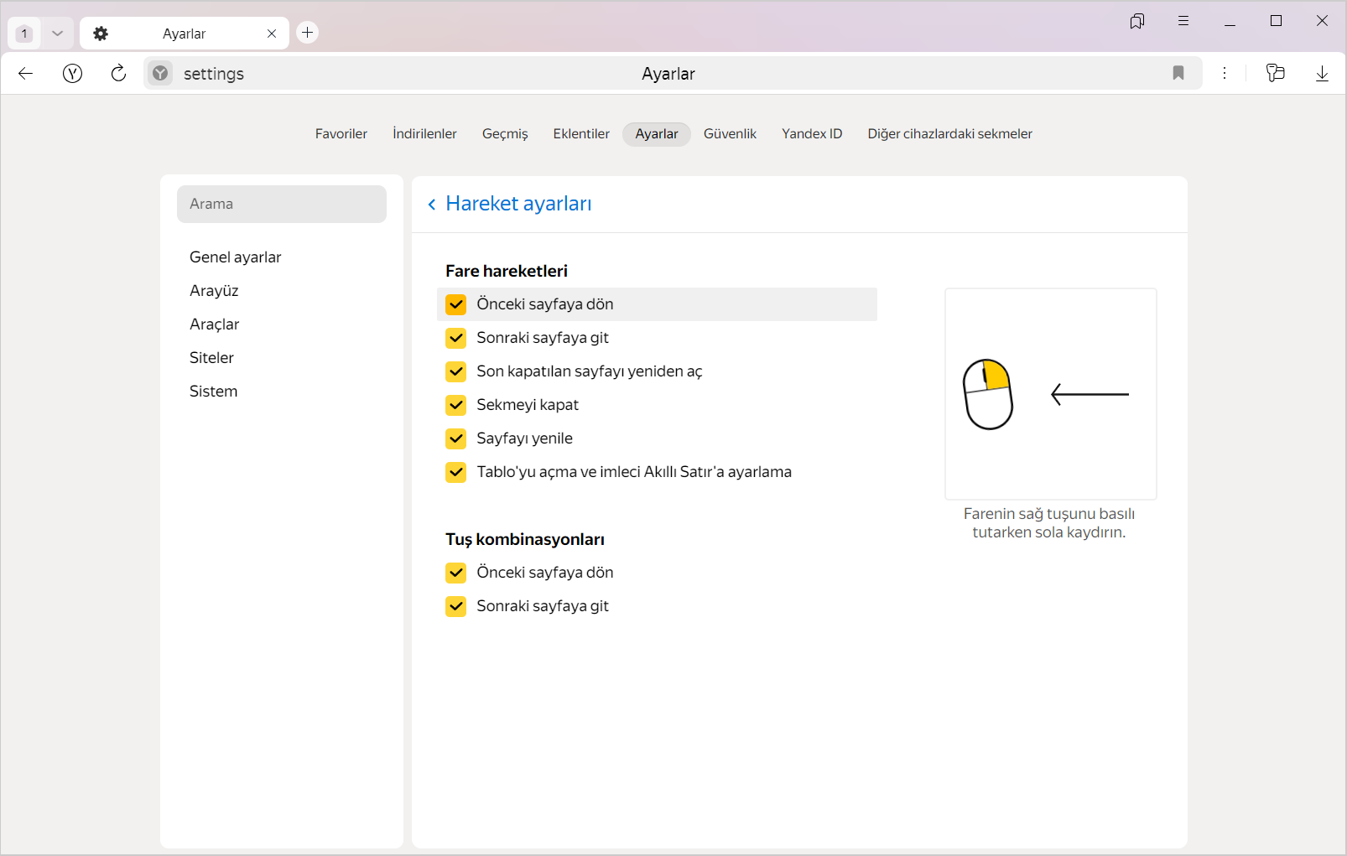
Task: Open the hamburger menu in the title bar
Action: [x=1183, y=21]
